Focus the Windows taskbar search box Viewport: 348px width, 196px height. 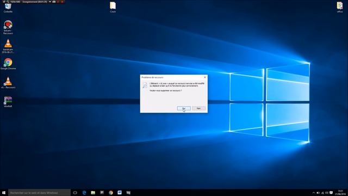coord(39,193)
